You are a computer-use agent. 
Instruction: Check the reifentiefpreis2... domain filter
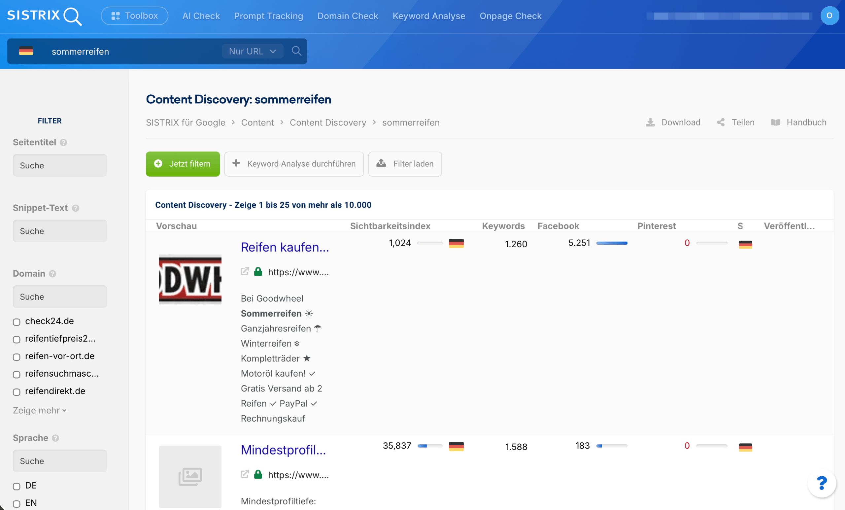pos(17,339)
